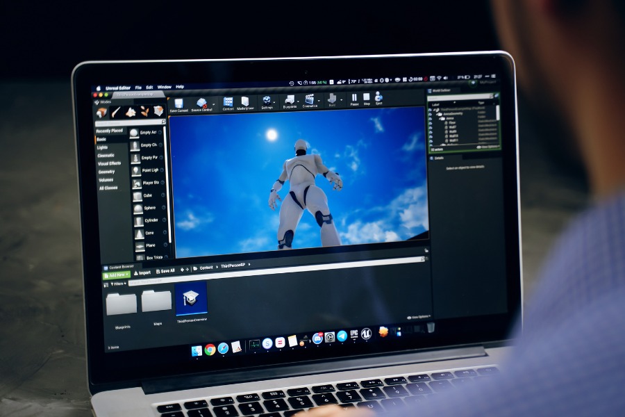Toggle visibility of the Floor actor
This screenshot has width=625, height=417.
click(431, 123)
